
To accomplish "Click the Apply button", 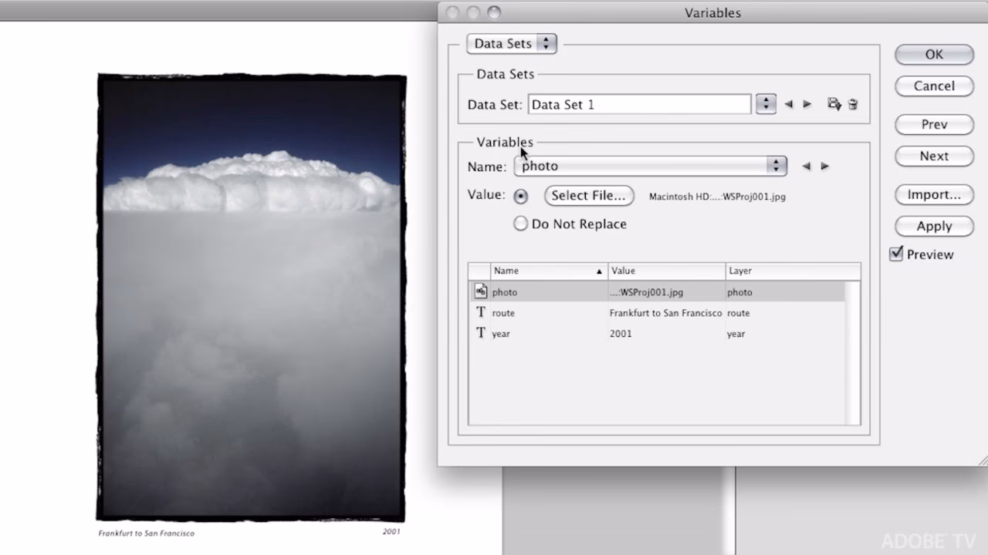I will tap(934, 226).
